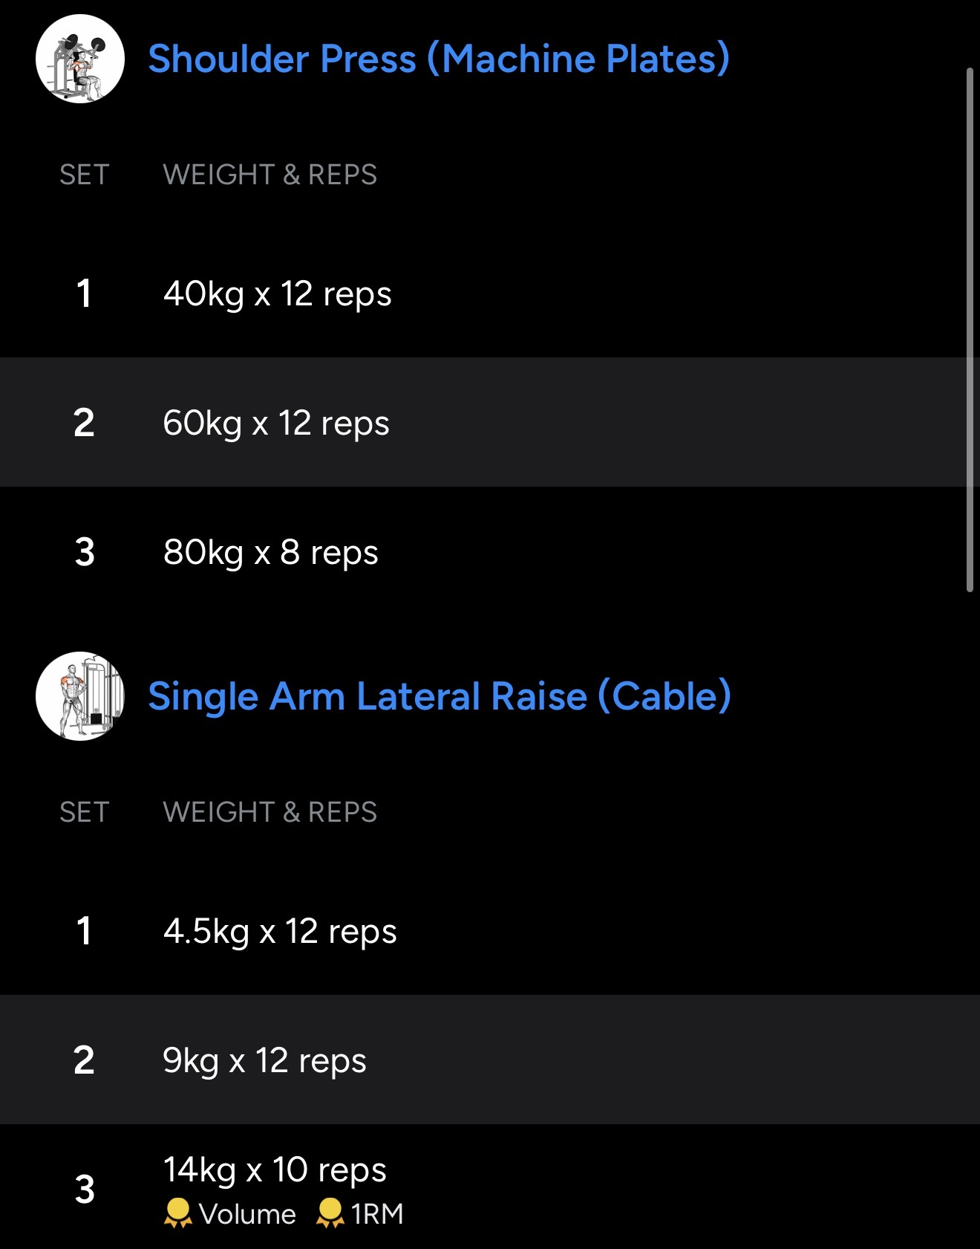
Task: Open the Single Arm Lateral Raise (Cable) title
Action: point(440,696)
